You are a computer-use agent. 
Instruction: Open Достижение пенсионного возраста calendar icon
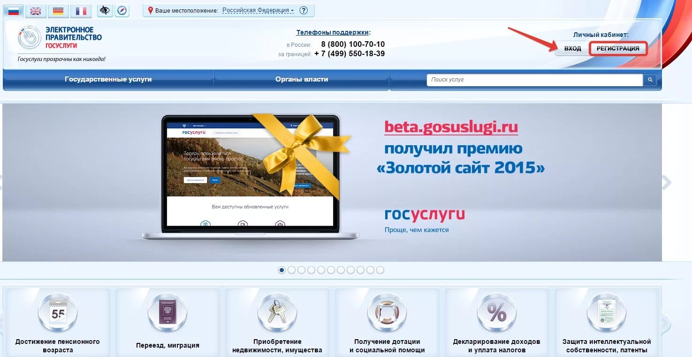point(58,312)
